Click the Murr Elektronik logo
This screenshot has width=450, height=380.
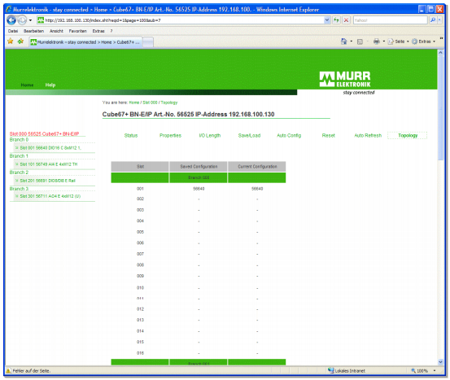tap(345, 79)
